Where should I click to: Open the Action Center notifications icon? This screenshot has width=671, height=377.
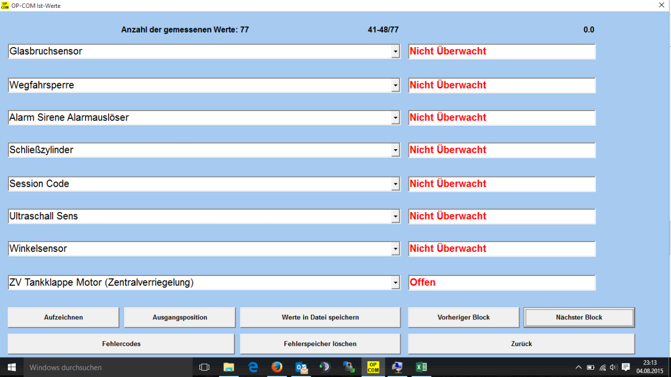click(625, 367)
